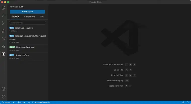Screen dimensions: 191x104
Task: Open the Search view icon
Action: pyautogui.click(x=4, y=15)
